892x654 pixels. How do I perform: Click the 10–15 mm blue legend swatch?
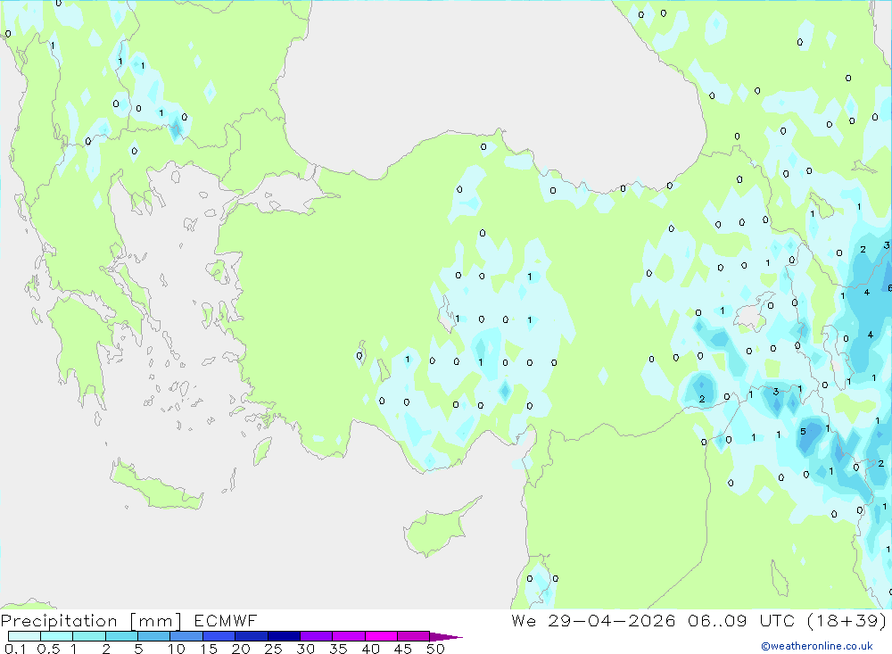click(186, 636)
